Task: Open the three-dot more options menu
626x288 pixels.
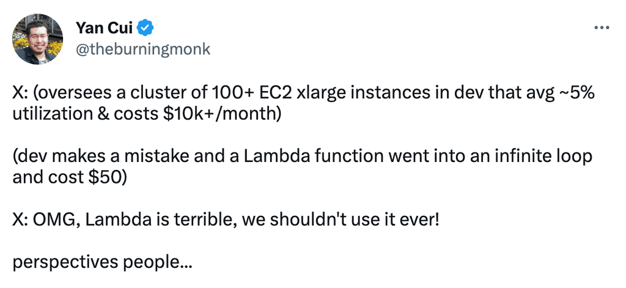Action: pyautogui.click(x=602, y=28)
